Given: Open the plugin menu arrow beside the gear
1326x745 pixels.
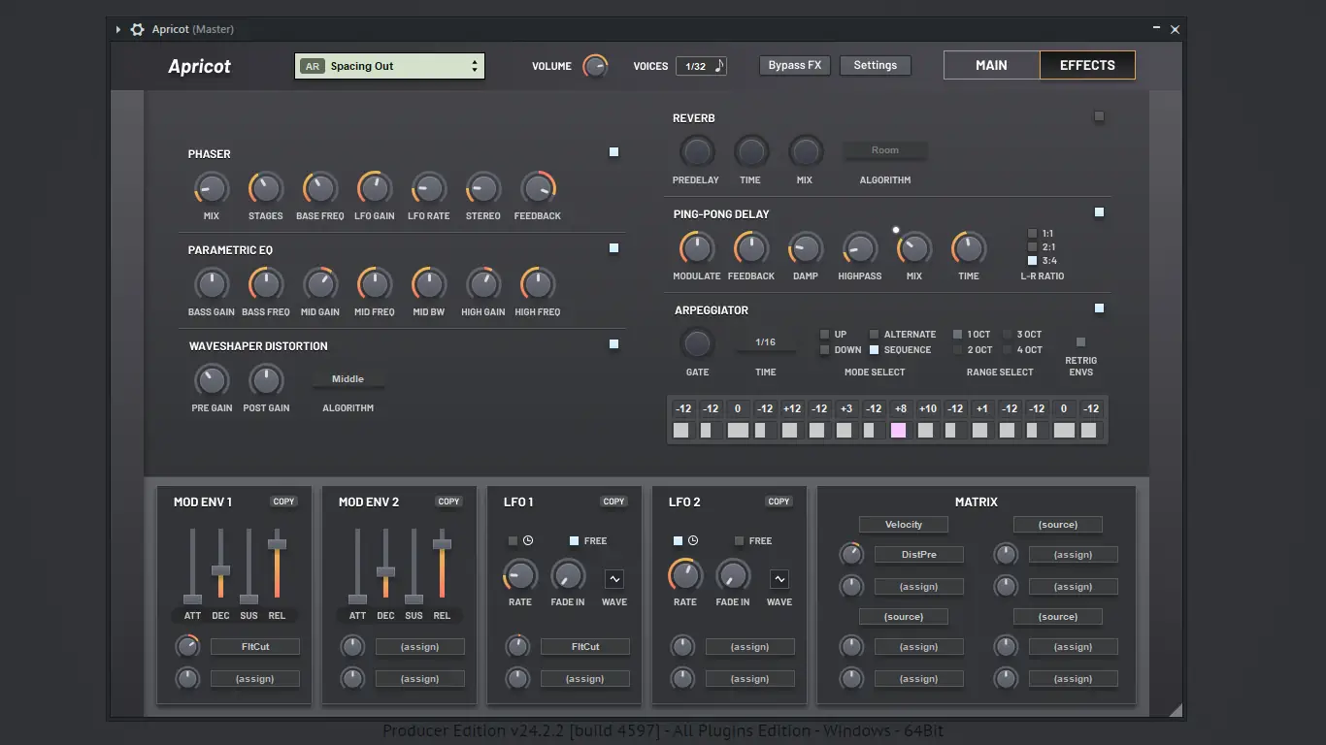Looking at the screenshot, I should point(118,30).
